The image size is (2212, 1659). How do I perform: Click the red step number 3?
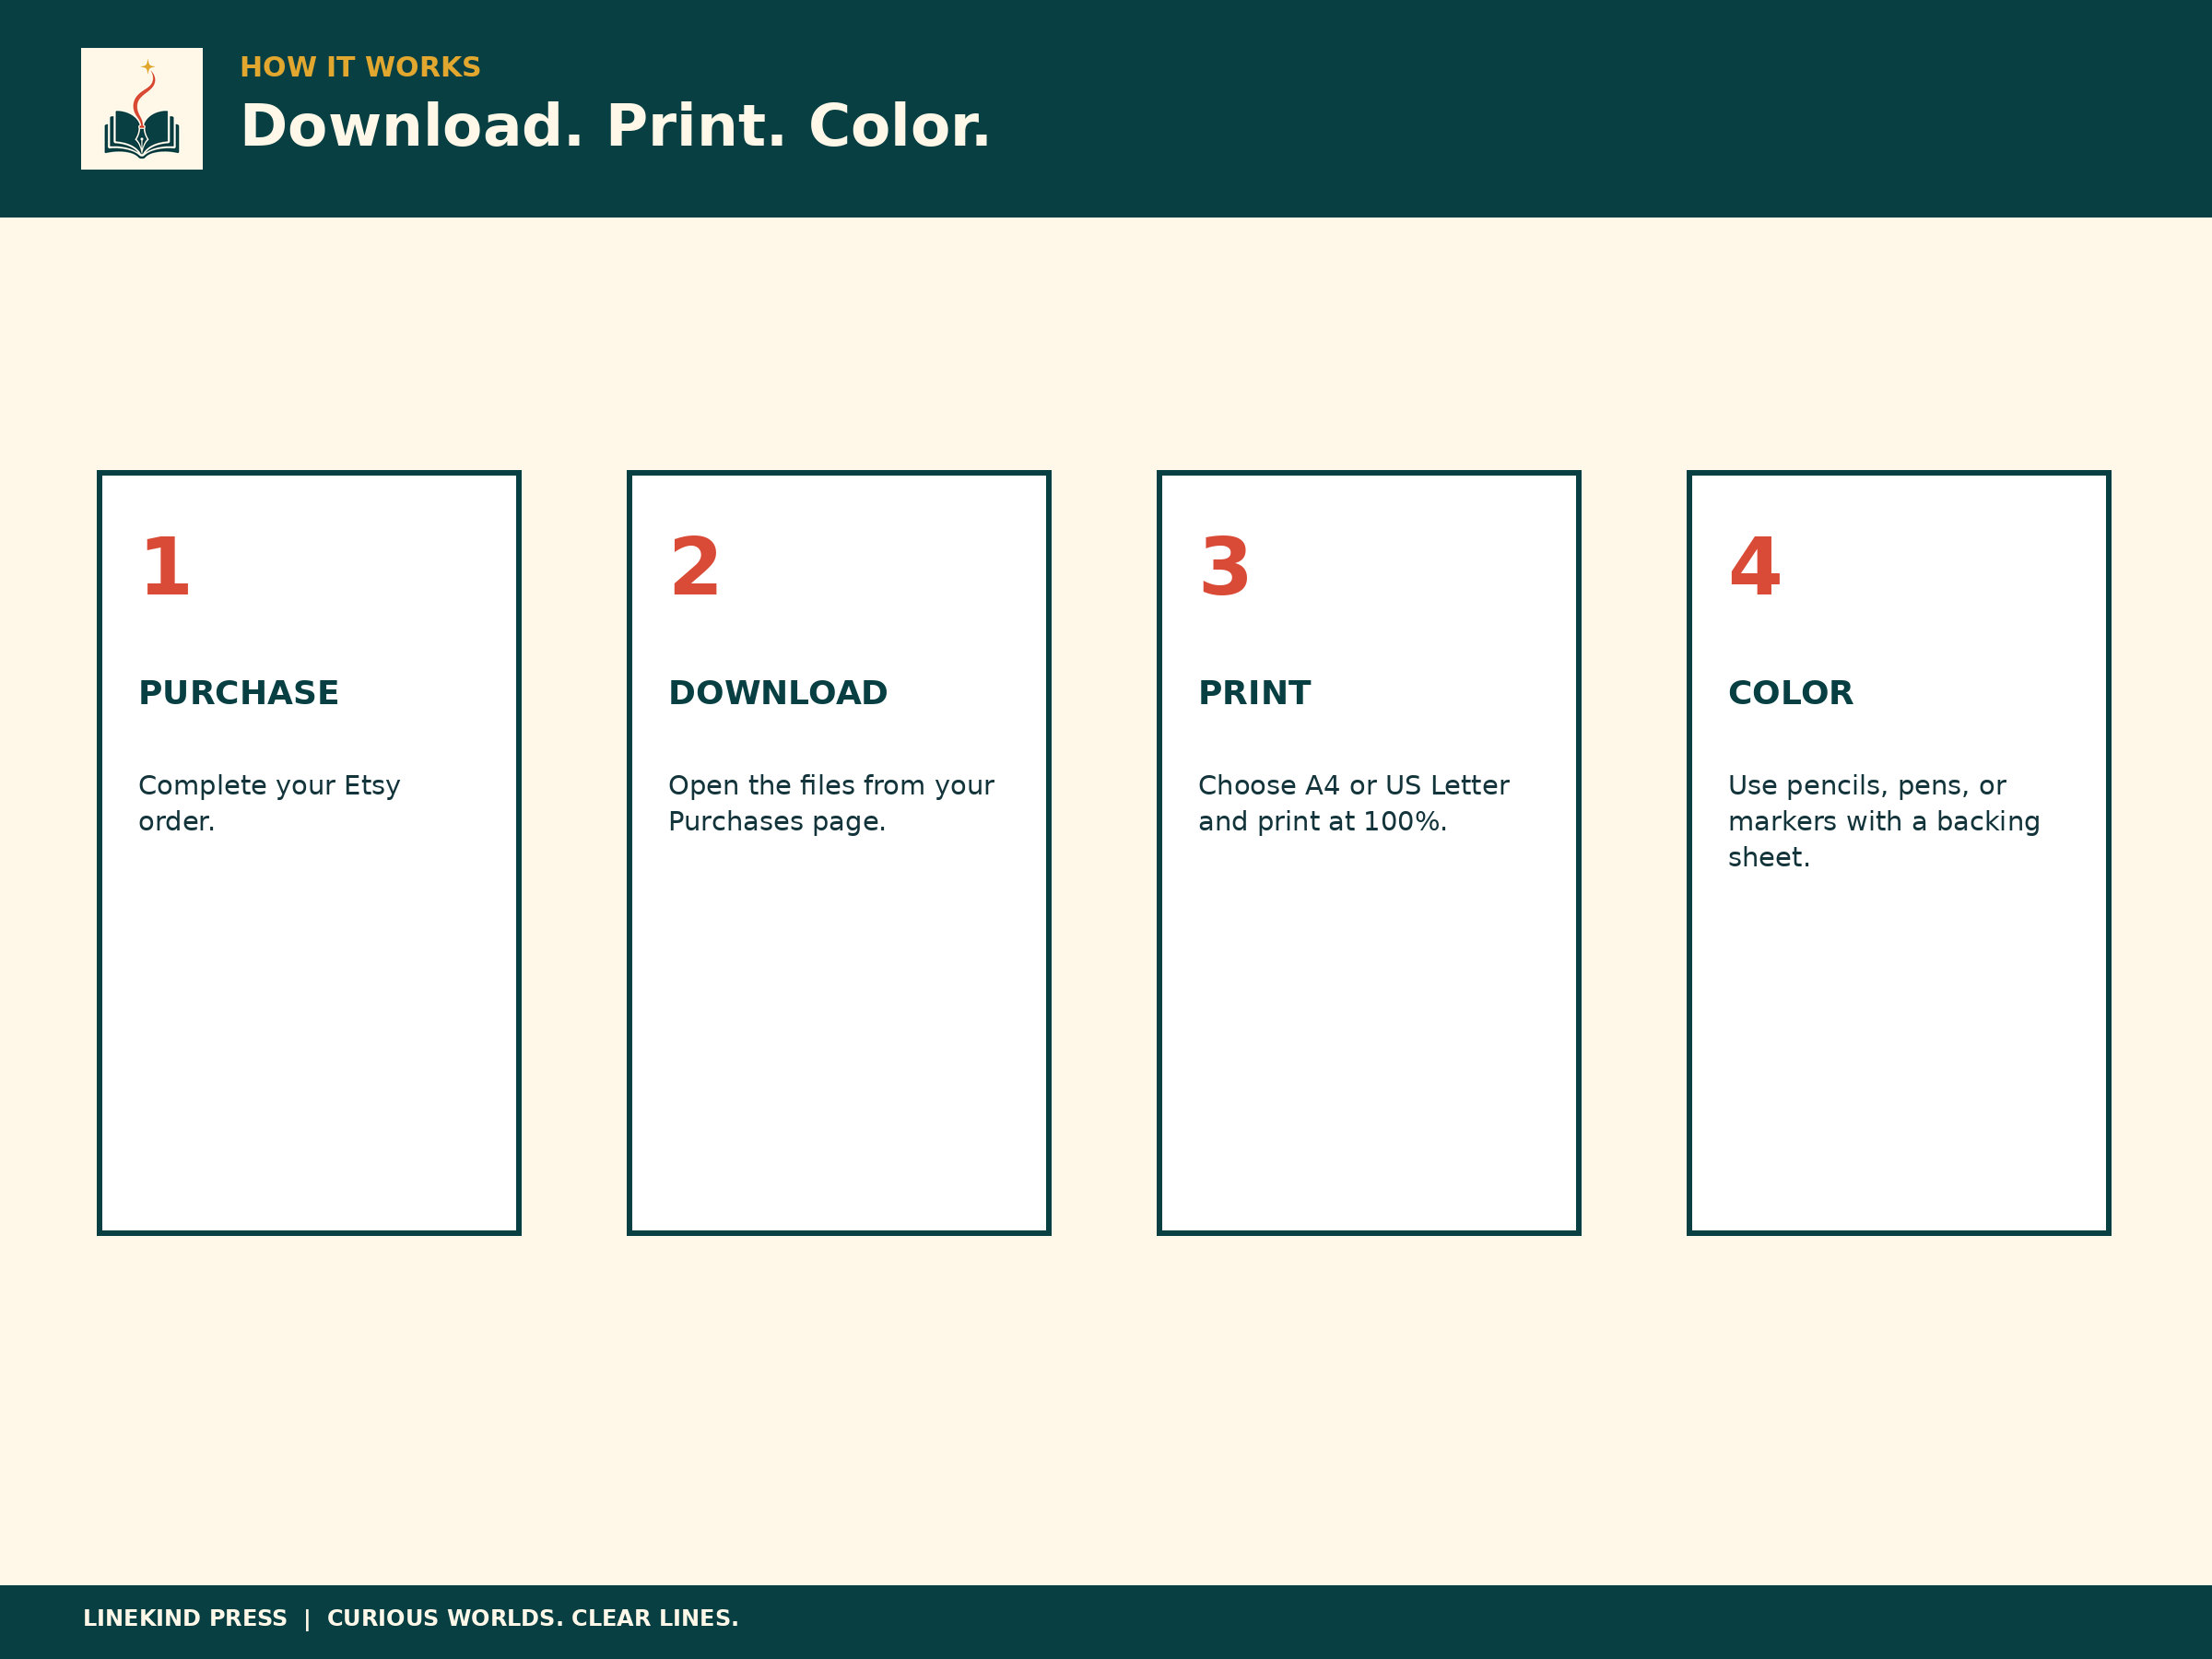[x=1224, y=567]
